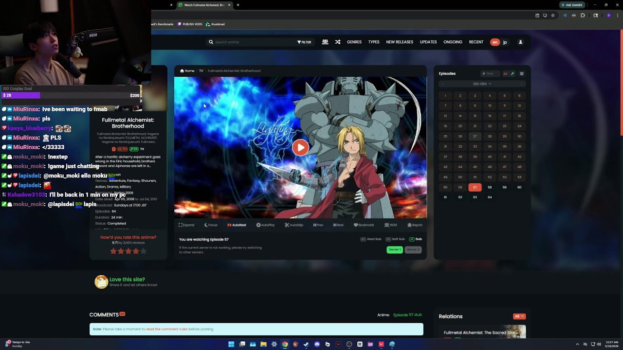Go to RECENT anime
The image size is (623, 350).
pyautogui.click(x=476, y=42)
